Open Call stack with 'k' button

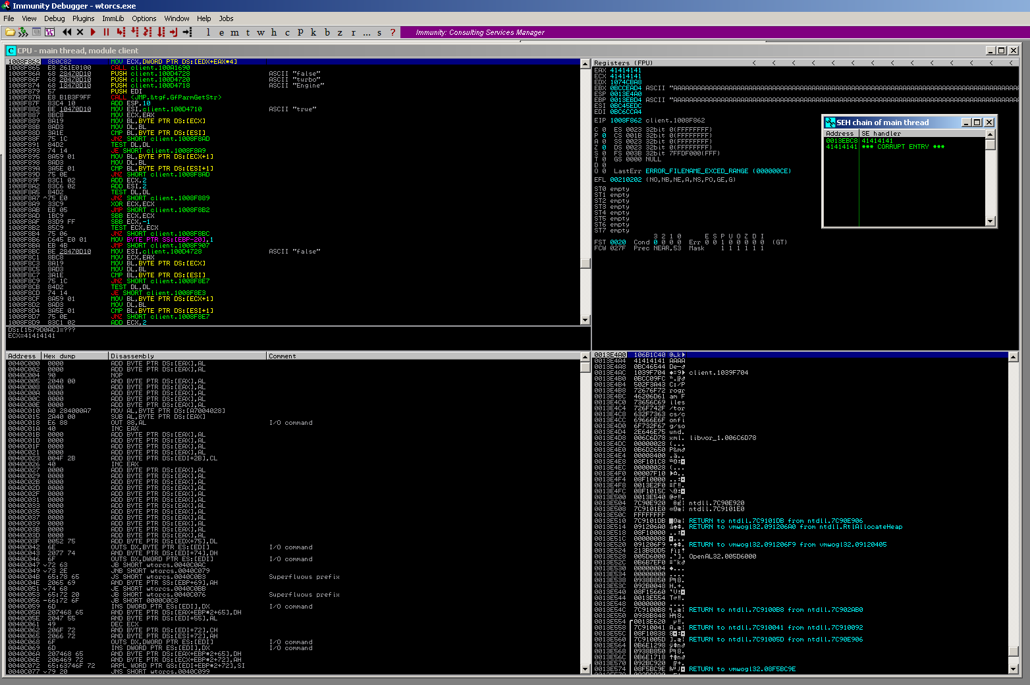(x=313, y=32)
